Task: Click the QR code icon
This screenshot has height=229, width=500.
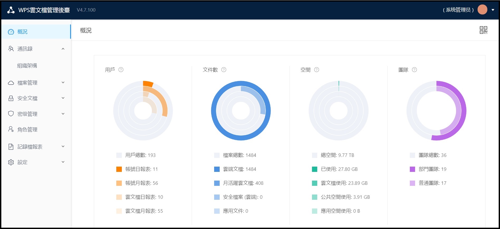Action: (483, 30)
